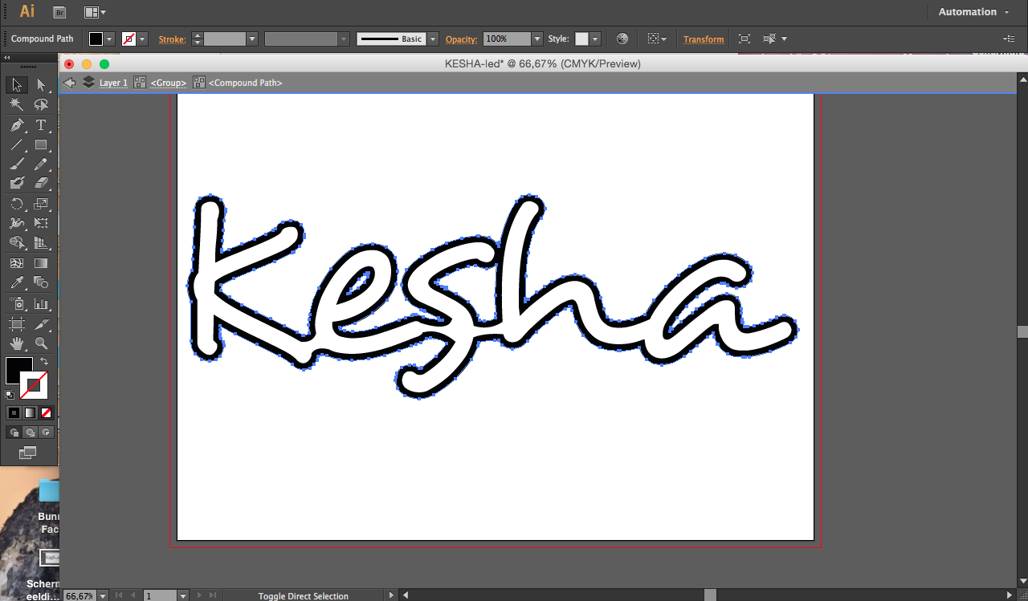Choose the Blob Brush tool
Viewport: 1028px width, 601px height.
(16, 183)
